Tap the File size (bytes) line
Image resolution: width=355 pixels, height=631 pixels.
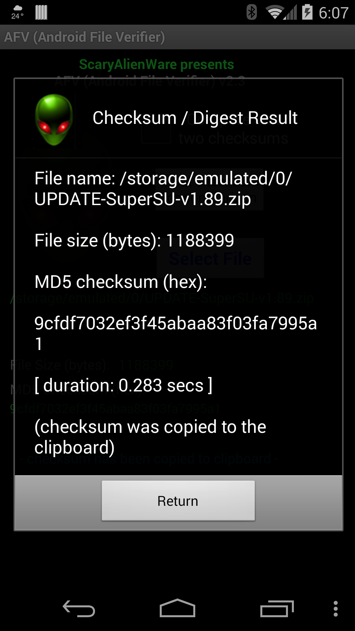(x=134, y=240)
